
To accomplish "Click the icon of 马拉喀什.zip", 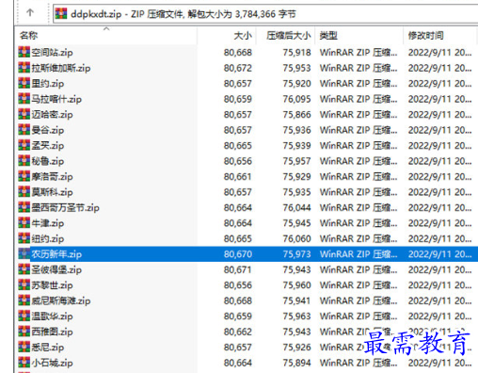I will [x=24, y=98].
